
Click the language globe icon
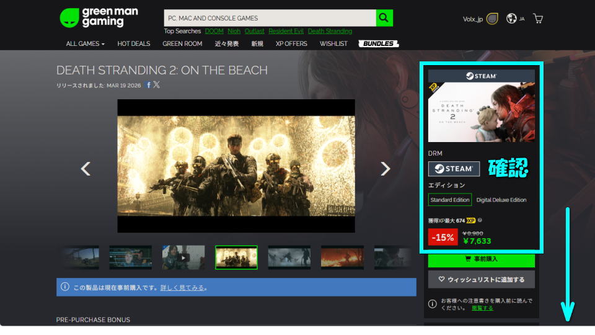511,18
